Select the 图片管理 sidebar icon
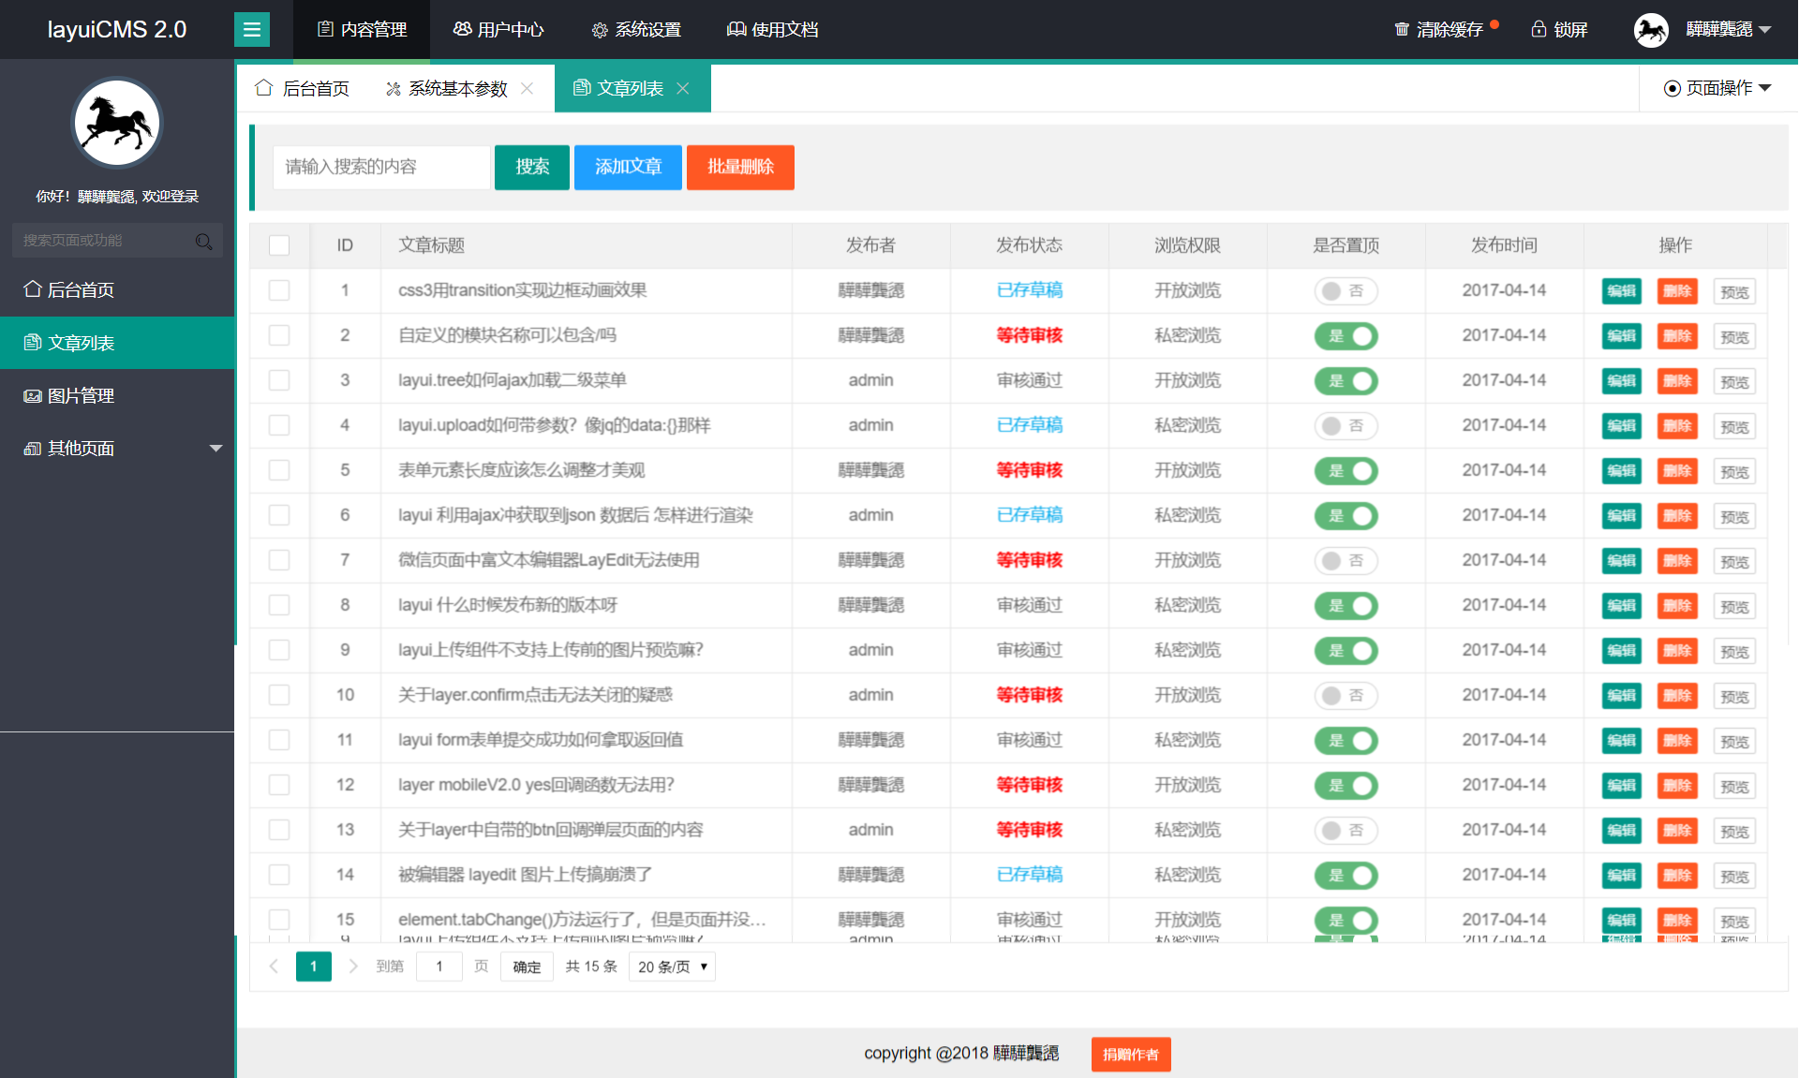Viewport: 1799px width, 1078px height. 31,395
